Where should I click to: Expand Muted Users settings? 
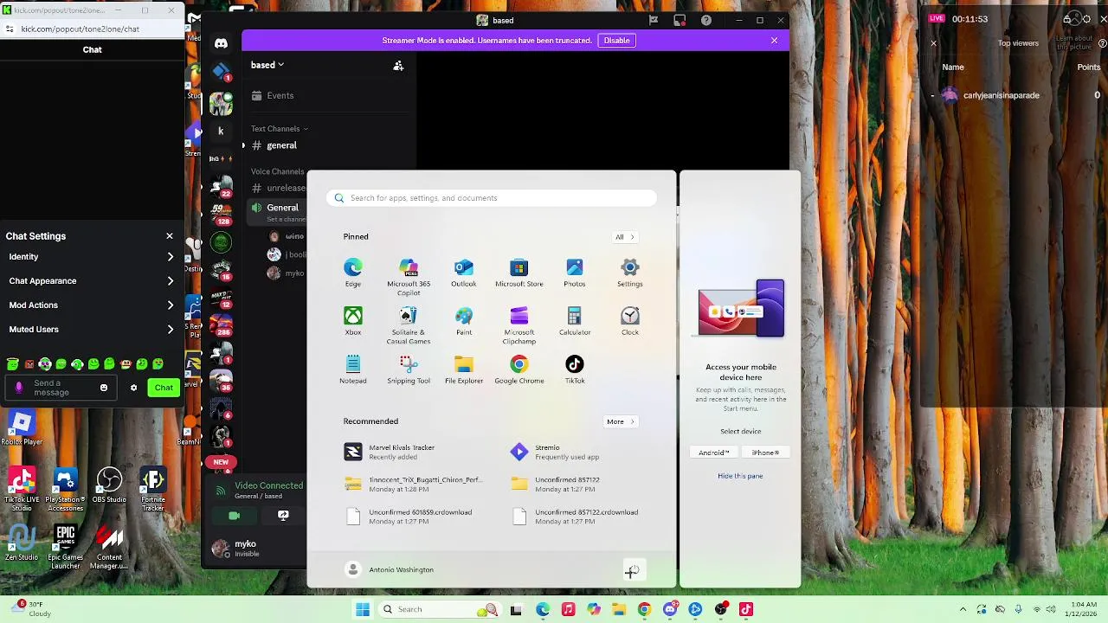pos(92,330)
